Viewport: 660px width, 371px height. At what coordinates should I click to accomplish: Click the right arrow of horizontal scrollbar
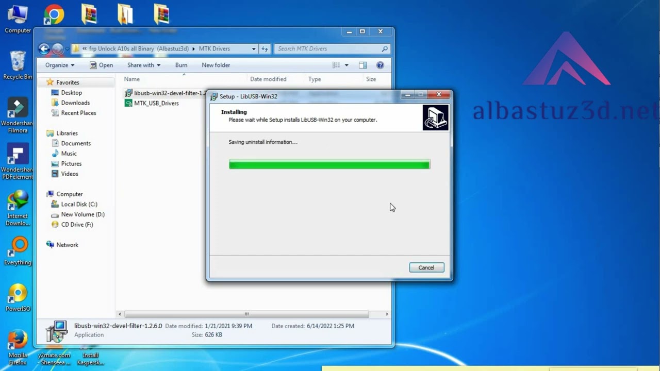tap(387, 314)
